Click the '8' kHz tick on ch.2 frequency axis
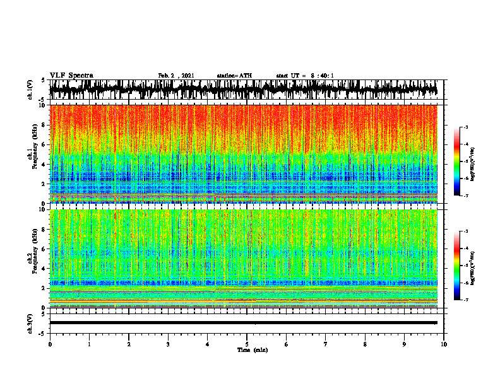This screenshot has height=386, width=500. [x=44, y=230]
